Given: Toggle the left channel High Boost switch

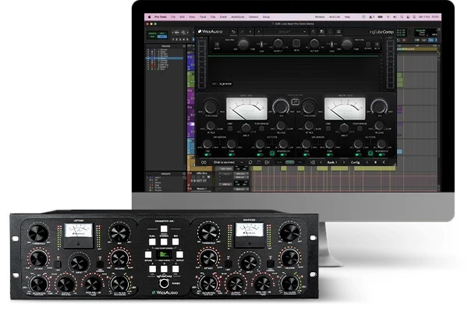Looking at the screenshot, I should pos(282,154).
